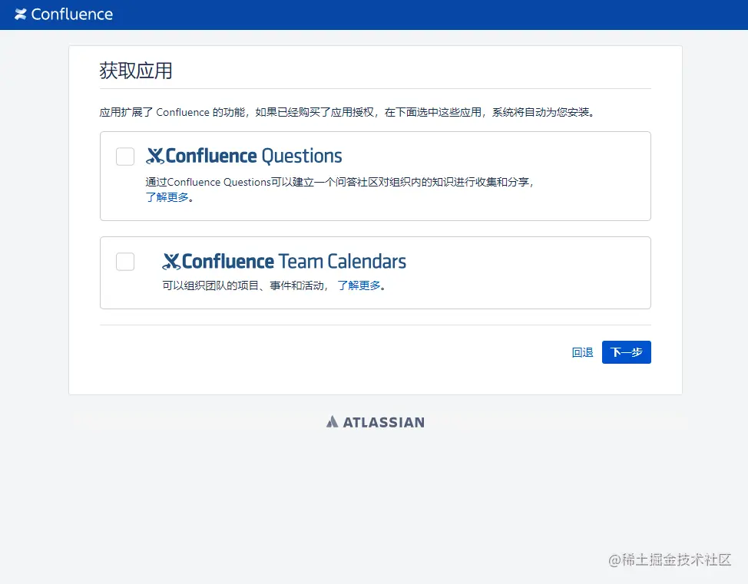The image size is (748, 584).
Task: Click the Confluence Questions logo
Action: tap(243, 156)
